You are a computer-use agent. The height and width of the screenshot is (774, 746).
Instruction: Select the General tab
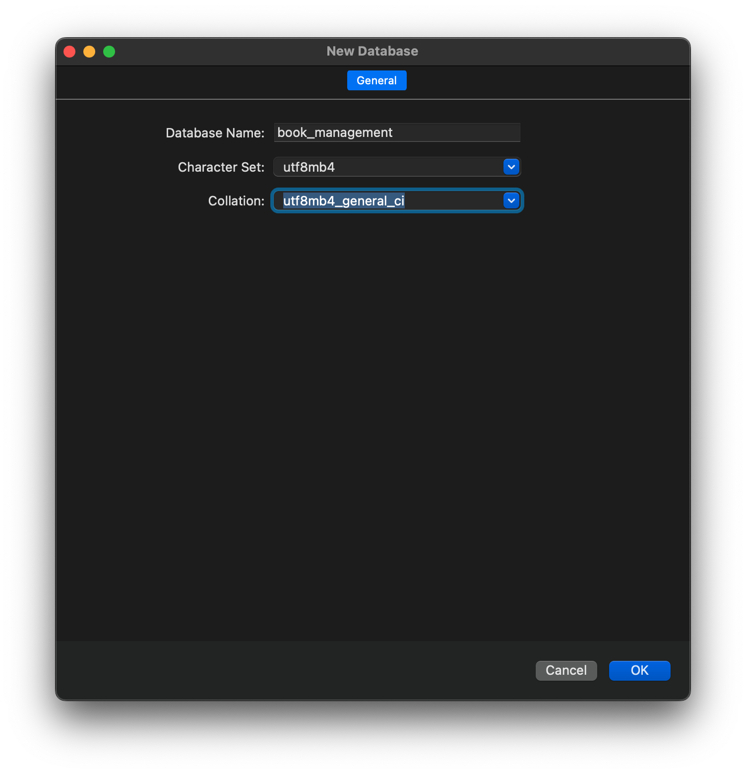point(376,80)
